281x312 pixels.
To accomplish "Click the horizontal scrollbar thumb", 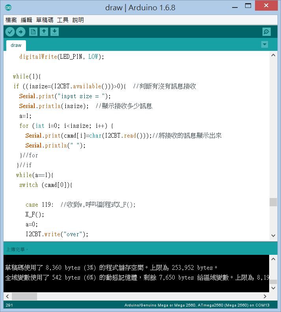I will click(x=24, y=297).
